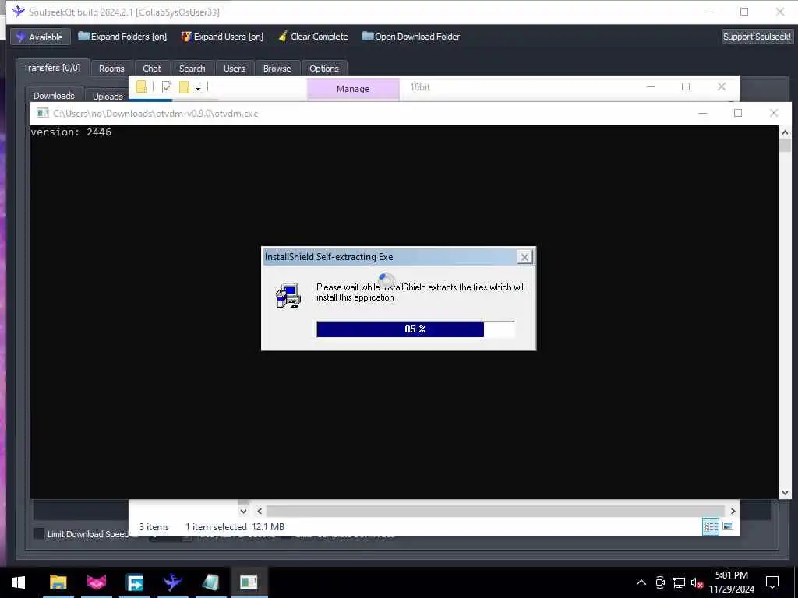
Task: Minimize the 16bit Explorer window
Action: [x=651, y=87]
